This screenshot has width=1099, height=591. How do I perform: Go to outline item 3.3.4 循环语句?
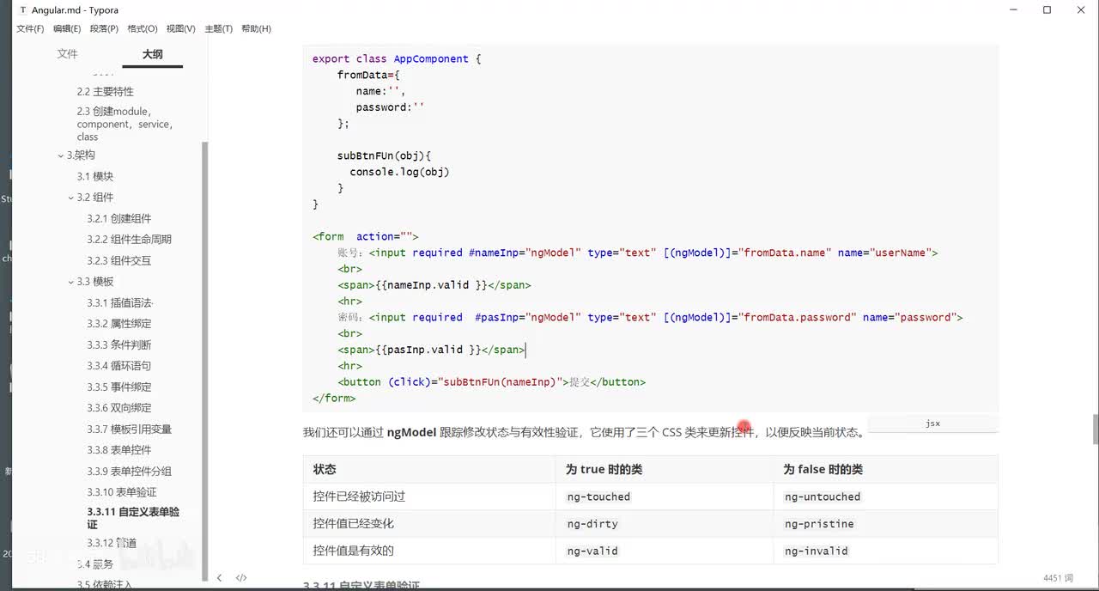click(x=118, y=366)
